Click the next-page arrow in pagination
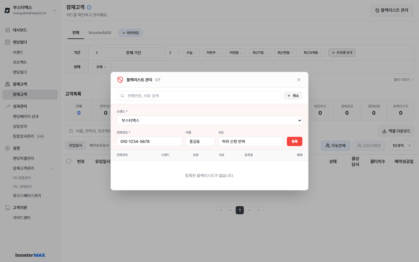The height and width of the screenshot is (262, 419). click(x=249, y=210)
